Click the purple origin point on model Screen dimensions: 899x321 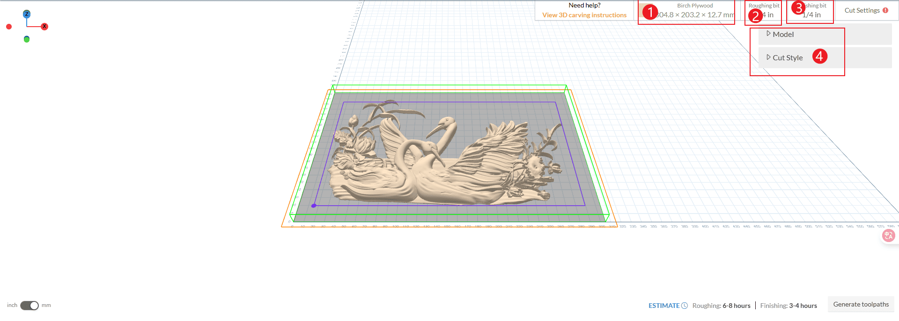pyautogui.click(x=314, y=206)
